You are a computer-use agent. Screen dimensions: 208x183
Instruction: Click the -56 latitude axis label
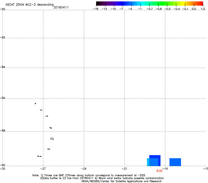click(3, 98)
